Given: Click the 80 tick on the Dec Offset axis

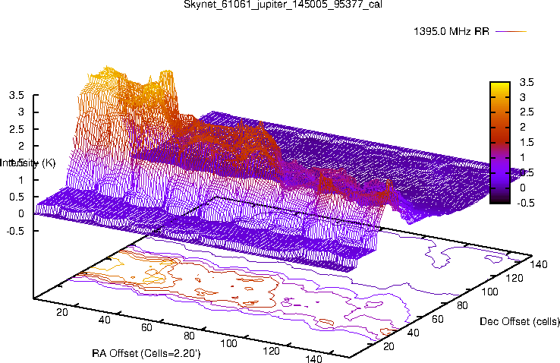Looking at the screenshot, I should 462,305.
